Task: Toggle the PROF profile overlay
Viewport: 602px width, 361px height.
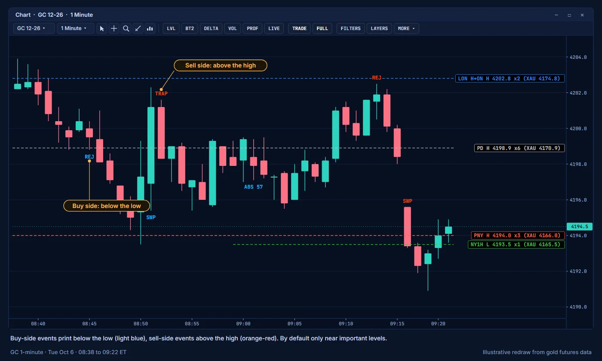Action: [x=253, y=28]
